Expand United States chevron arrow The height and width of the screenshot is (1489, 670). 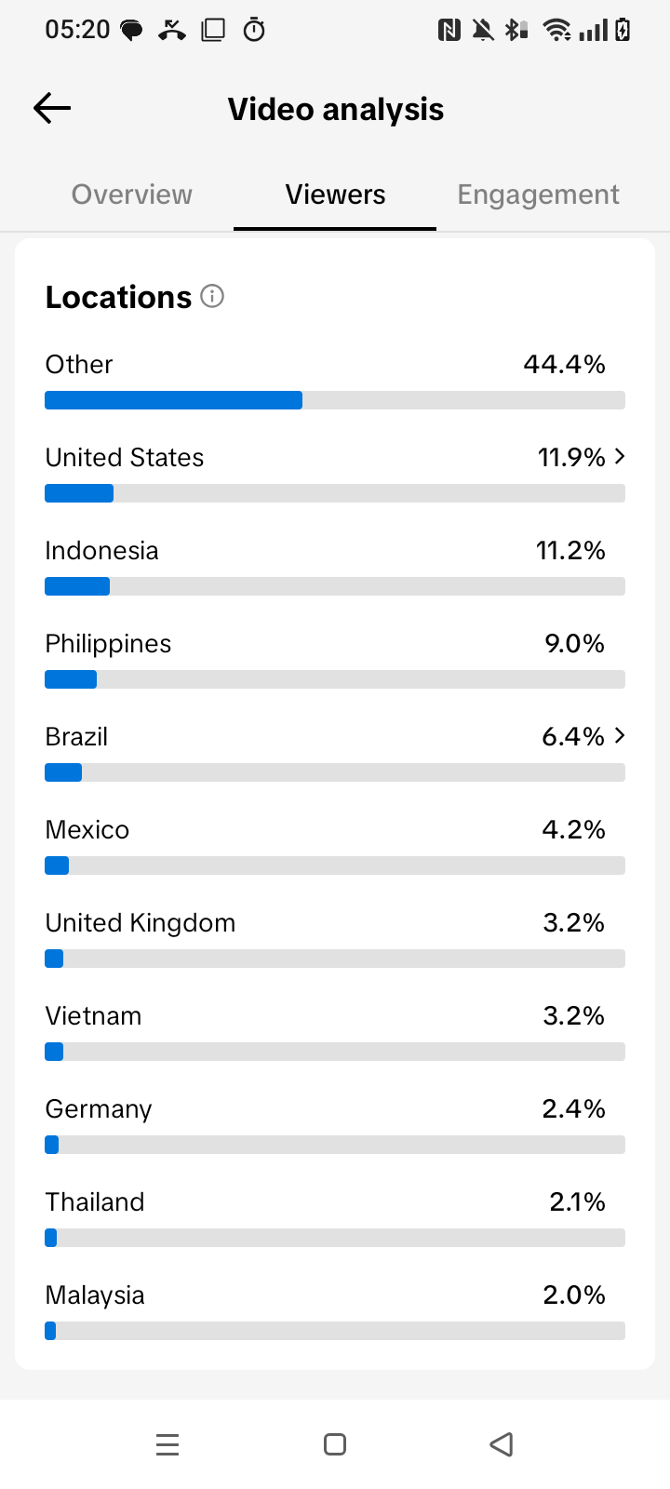620,456
